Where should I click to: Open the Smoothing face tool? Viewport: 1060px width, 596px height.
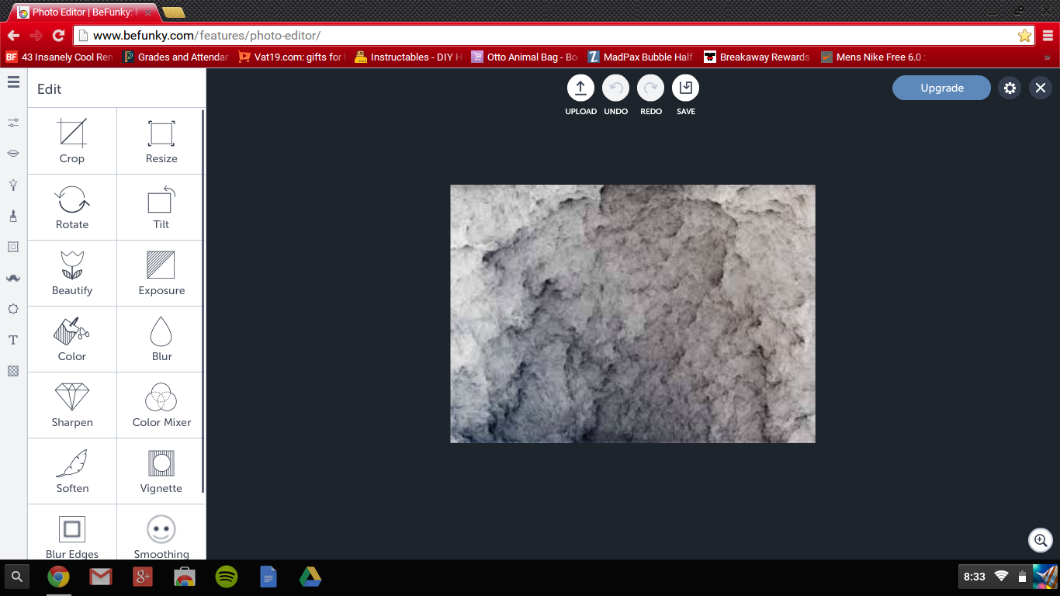tap(161, 533)
